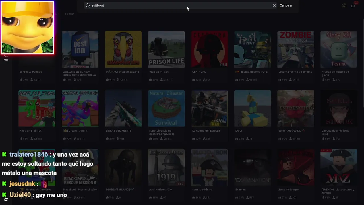Open the Roba un Brainrot thumbnail

37,108
